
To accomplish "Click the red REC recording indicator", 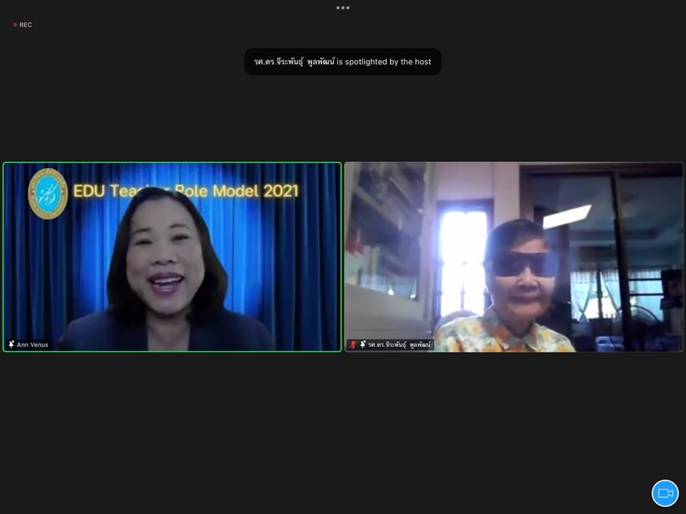I will point(15,25).
